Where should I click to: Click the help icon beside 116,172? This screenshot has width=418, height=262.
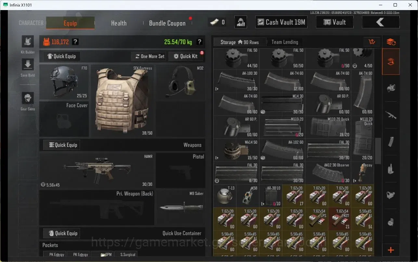(75, 42)
